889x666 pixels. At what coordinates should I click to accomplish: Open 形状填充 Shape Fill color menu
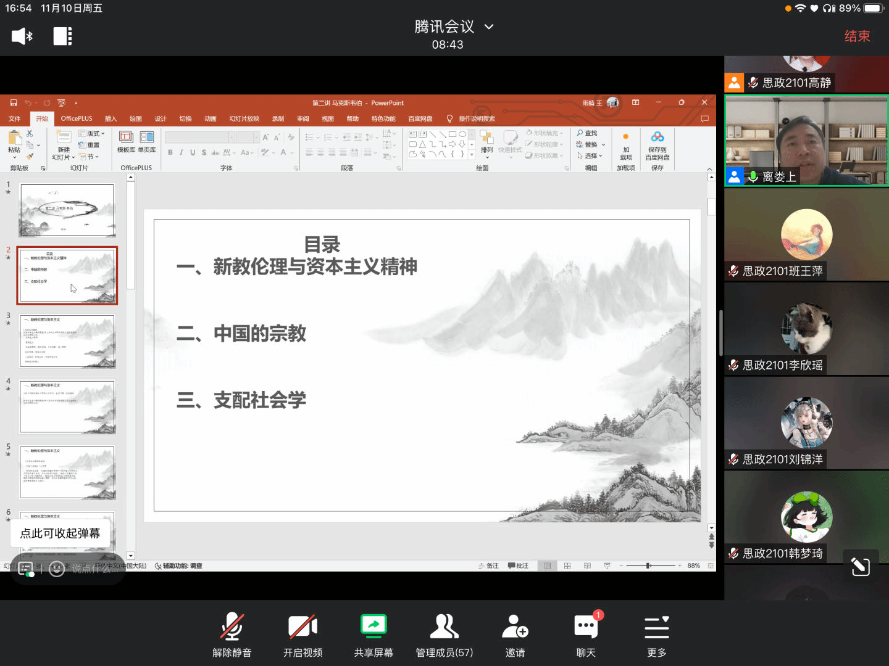(x=545, y=133)
